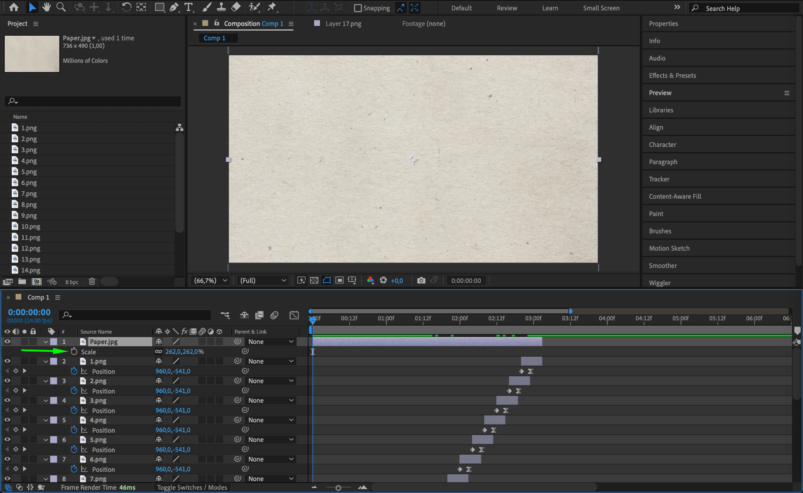Viewport: 803px width, 493px height.
Task: Hide the Paper.jpg layer
Action: point(7,342)
